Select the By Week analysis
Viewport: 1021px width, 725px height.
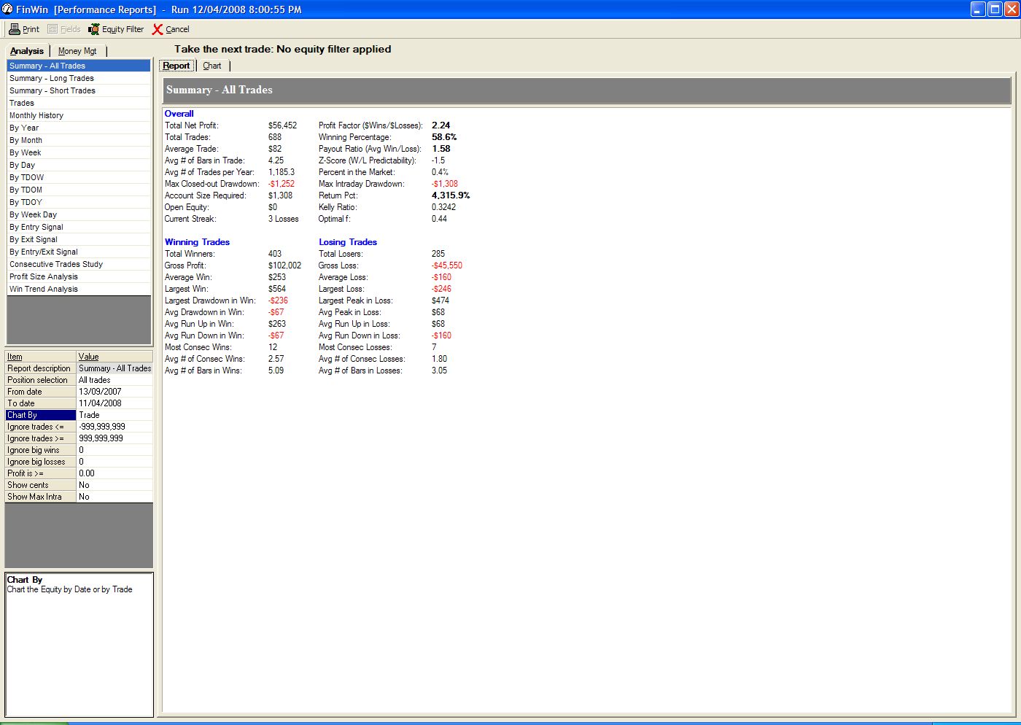(x=79, y=152)
